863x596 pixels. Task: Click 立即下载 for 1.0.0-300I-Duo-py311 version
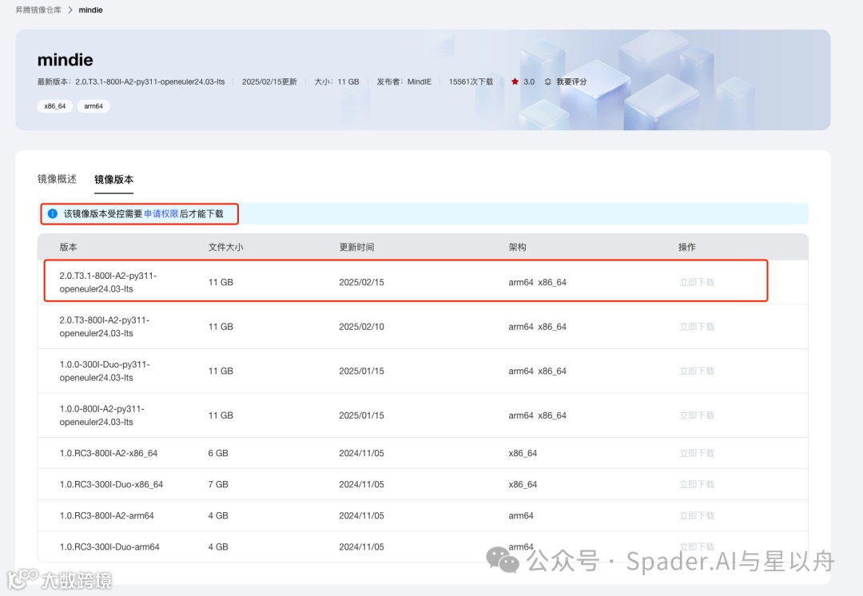point(697,371)
